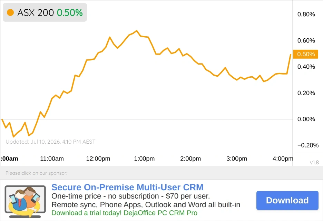323x221 pixels.
Task: Click the 3:00pm time axis label
Action: 237,159
